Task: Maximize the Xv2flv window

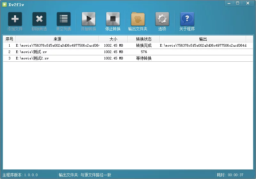Action: tap(237, 3)
